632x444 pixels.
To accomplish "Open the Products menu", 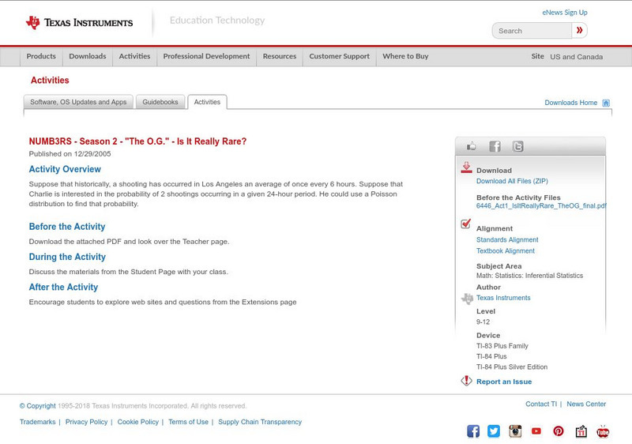I will (x=41, y=56).
